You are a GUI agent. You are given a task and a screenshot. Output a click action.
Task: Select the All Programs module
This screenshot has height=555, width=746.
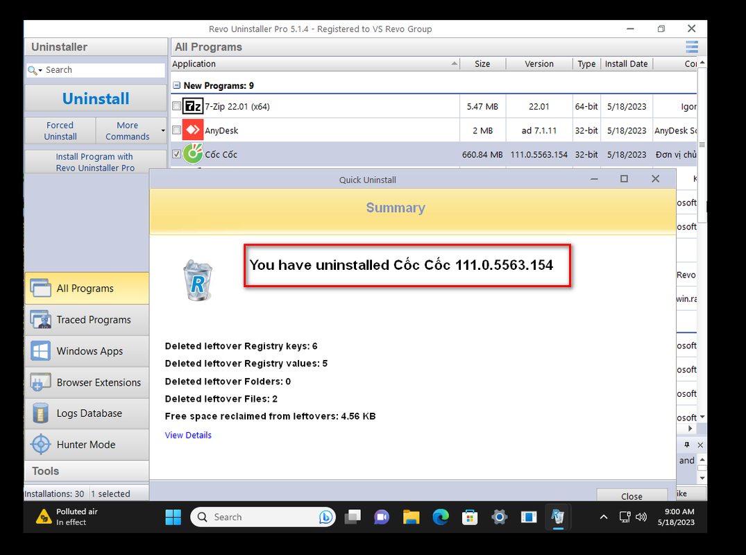87,288
